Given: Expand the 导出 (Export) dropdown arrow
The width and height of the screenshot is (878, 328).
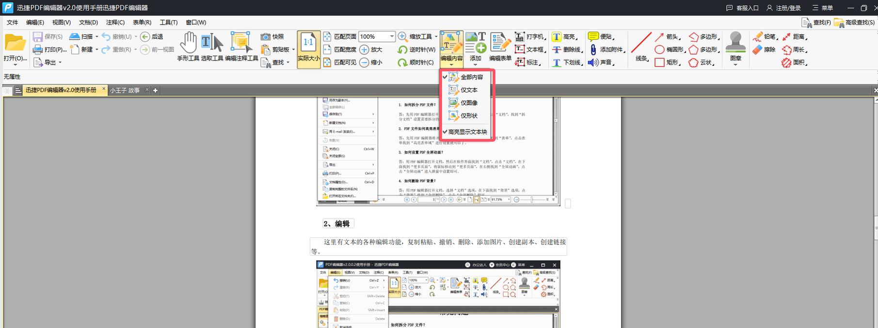Looking at the screenshot, I should tap(60, 62).
